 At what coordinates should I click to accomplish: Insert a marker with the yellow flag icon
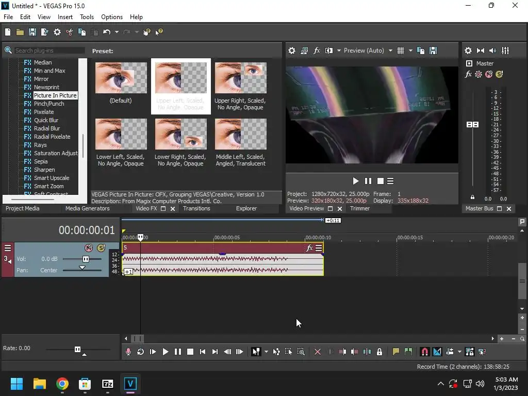pyautogui.click(x=395, y=352)
